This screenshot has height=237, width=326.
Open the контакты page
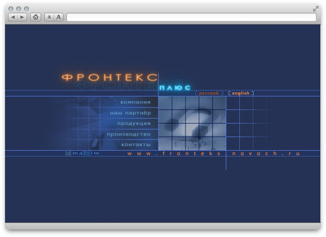pos(135,145)
